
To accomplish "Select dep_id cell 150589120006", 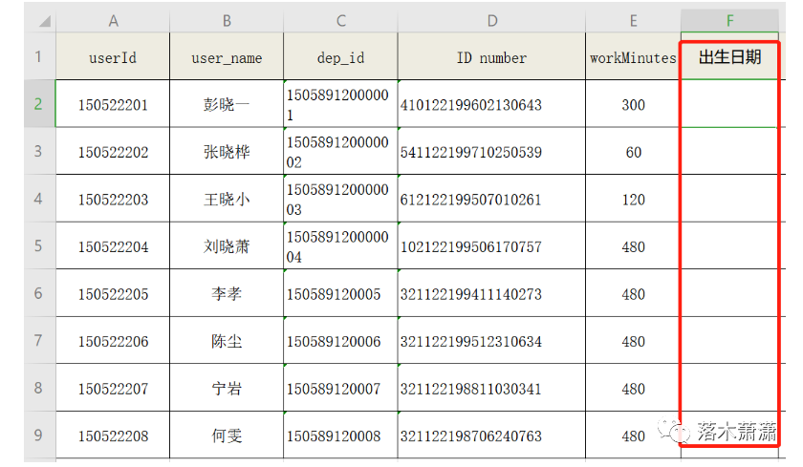I will pos(340,341).
